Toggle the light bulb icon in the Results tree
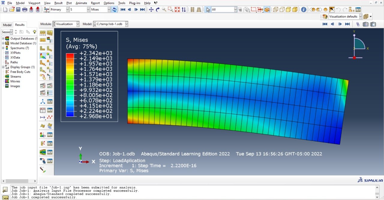Screen dimensions: 384x200 pos(34,32)
